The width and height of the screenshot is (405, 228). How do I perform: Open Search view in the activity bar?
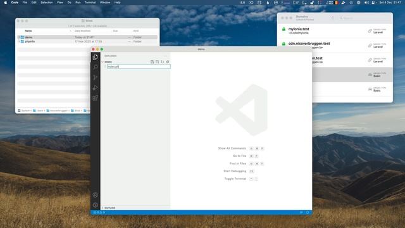(x=96, y=67)
